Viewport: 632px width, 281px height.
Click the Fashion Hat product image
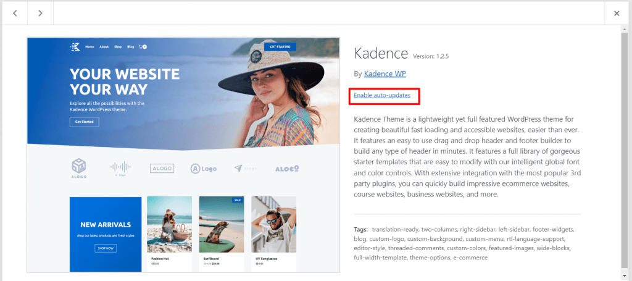pos(169,225)
